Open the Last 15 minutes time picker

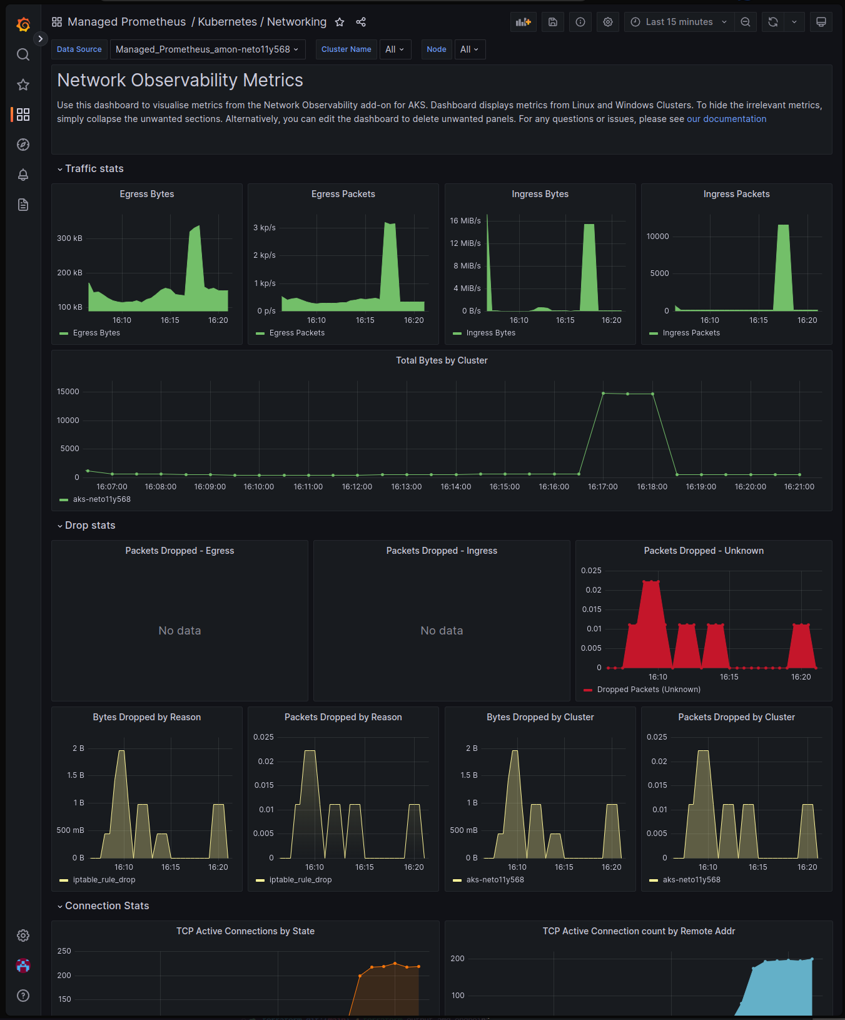click(x=679, y=22)
